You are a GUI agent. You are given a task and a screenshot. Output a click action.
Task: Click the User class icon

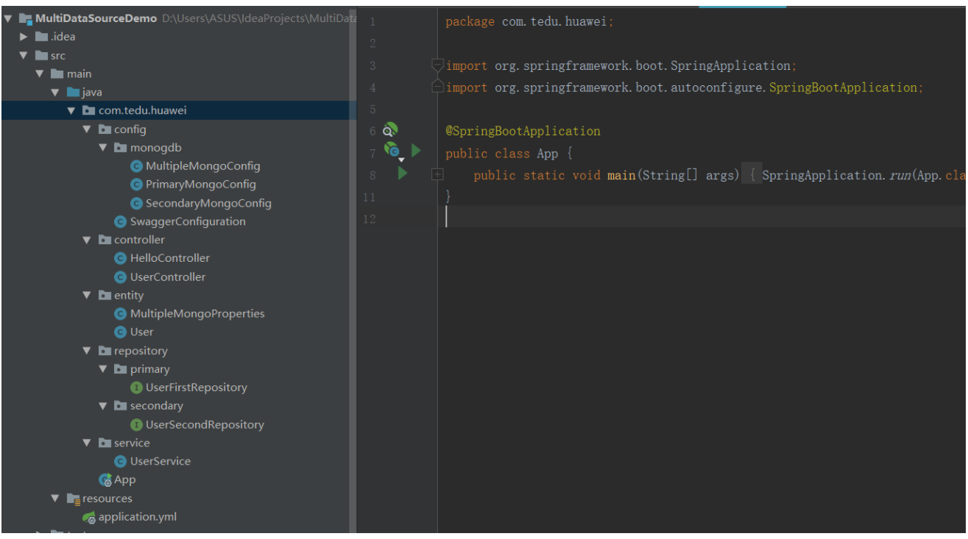coord(121,332)
